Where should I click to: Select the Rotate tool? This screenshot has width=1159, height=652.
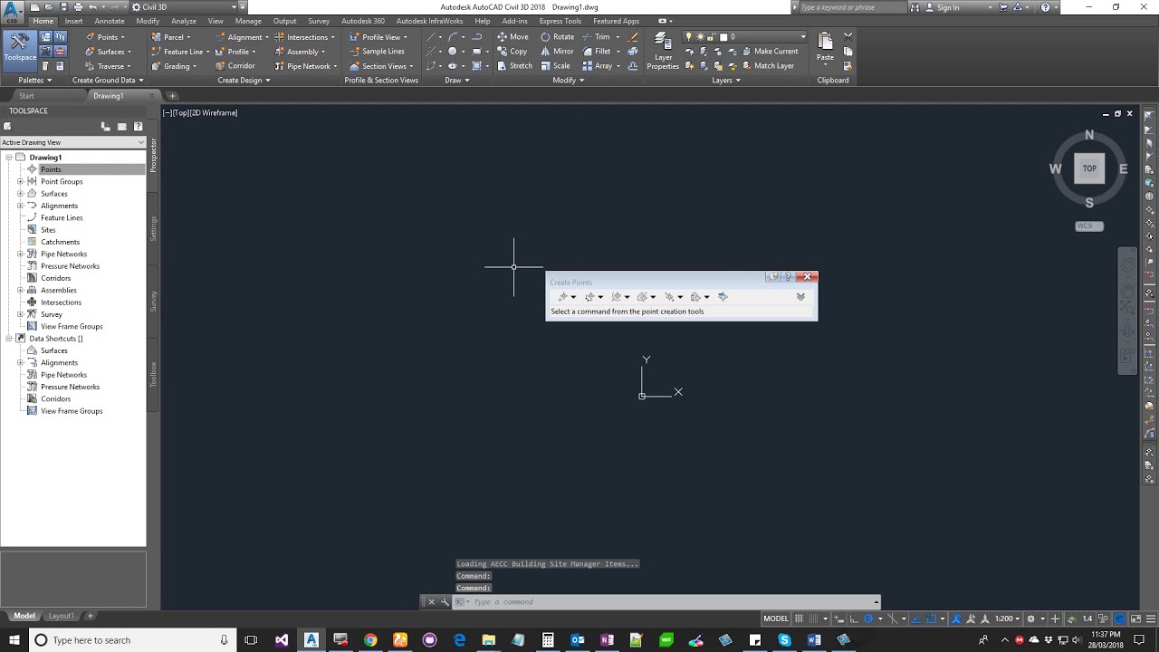point(557,37)
